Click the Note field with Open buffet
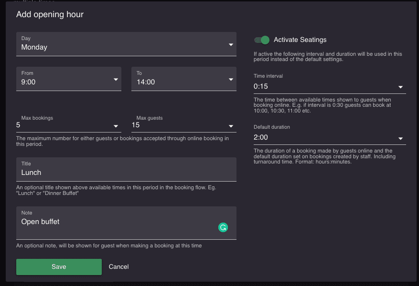Screen dimensions: 419x286 tap(126, 223)
